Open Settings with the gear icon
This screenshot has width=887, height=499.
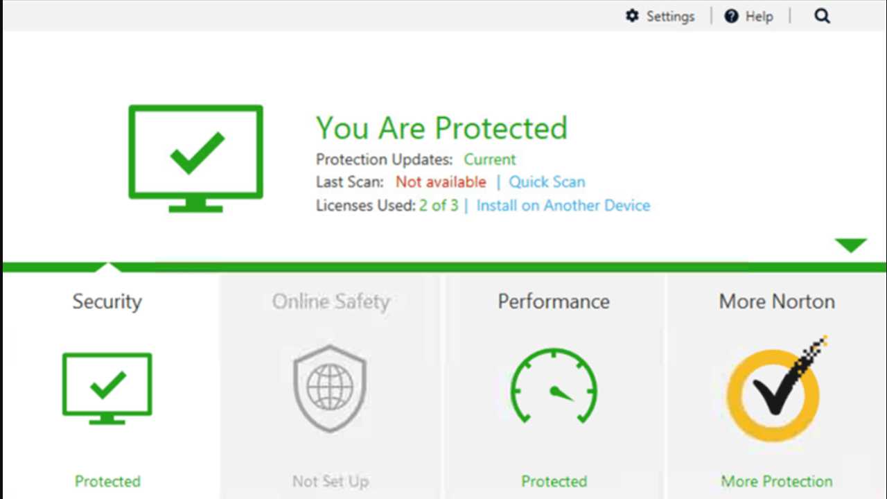632,16
